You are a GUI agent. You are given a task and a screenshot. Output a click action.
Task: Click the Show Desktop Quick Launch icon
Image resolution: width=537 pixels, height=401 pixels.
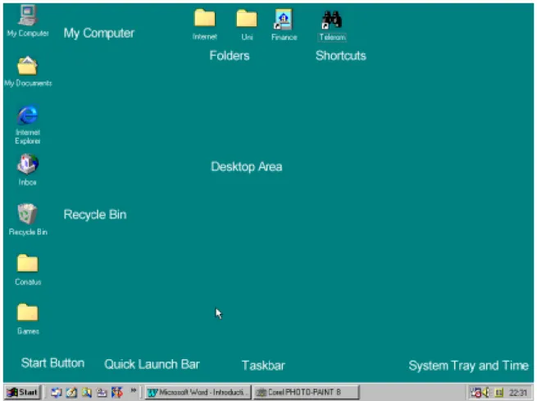tap(71, 393)
